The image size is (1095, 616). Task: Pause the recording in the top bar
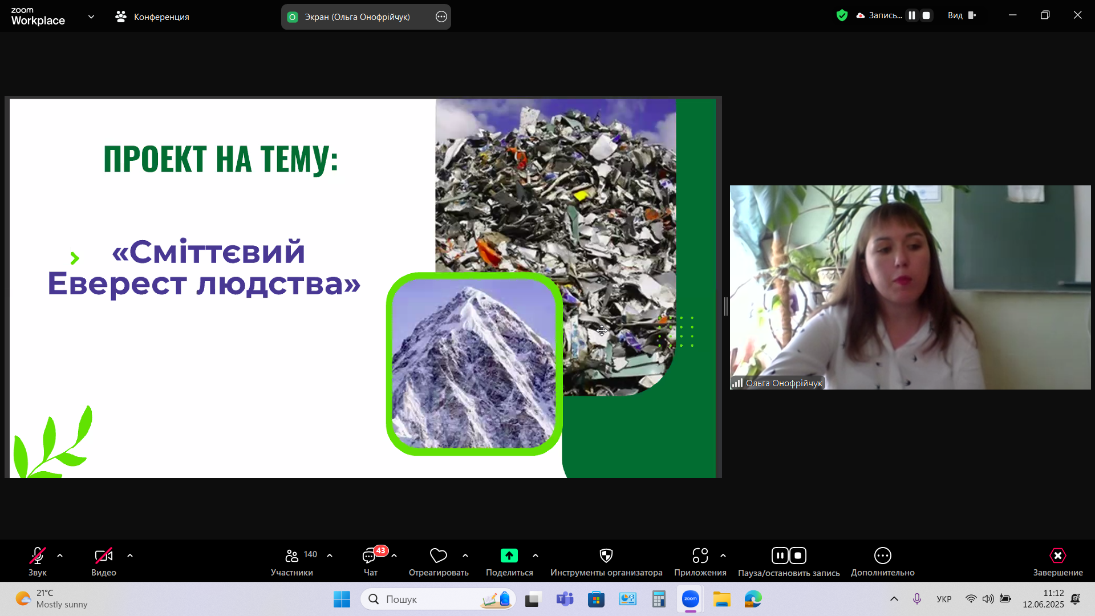(912, 15)
